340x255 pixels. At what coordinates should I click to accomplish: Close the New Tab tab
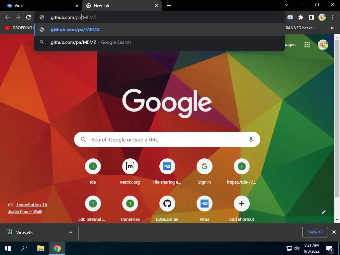[x=156, y=6]
